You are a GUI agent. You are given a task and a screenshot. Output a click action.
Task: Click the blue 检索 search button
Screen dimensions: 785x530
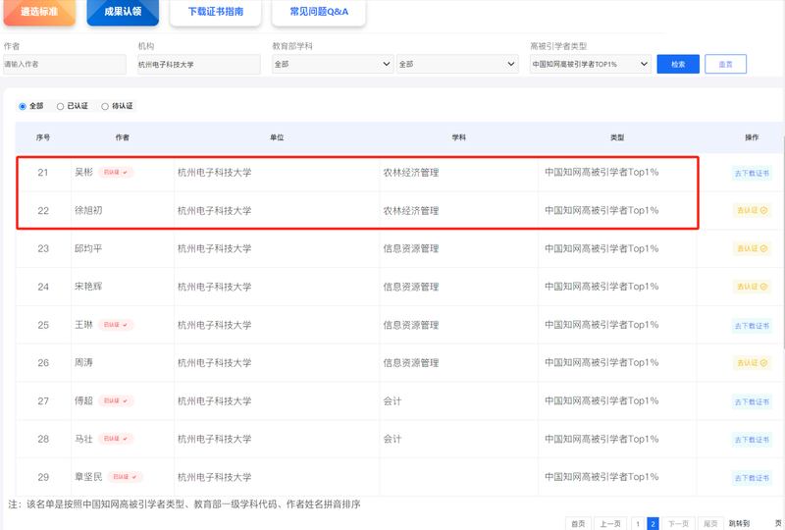point(678,64)
